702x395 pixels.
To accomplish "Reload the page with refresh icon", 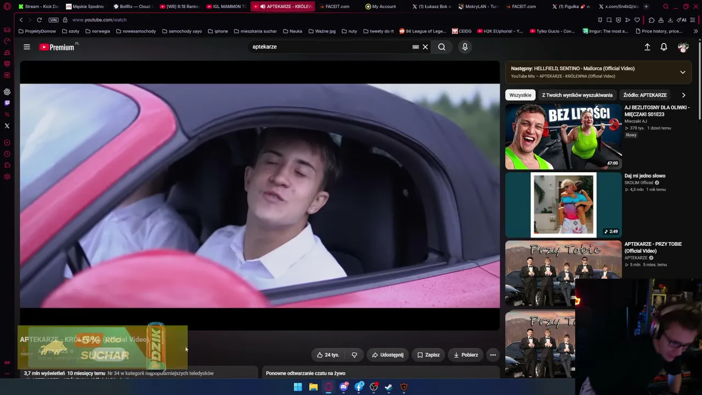I will [39, 20].
